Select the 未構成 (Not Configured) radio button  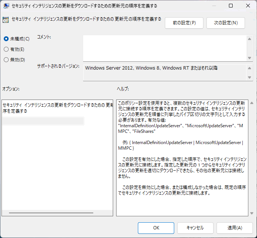(6, 39)
